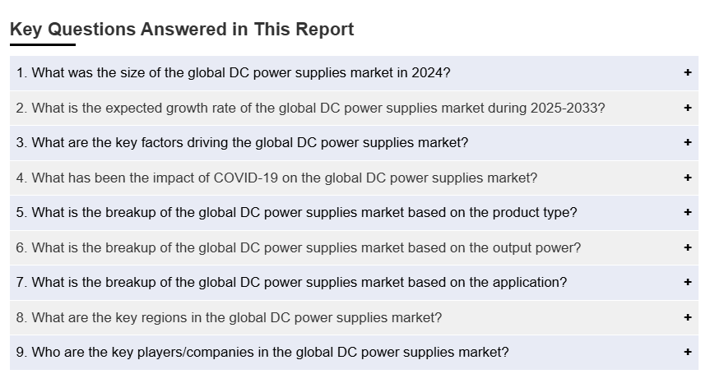Open question 9 on key players/companies
The image size is (701, 374).
click(x=262, y=352)
